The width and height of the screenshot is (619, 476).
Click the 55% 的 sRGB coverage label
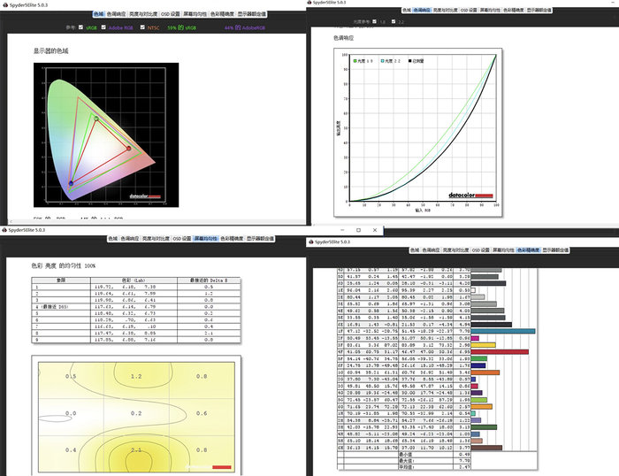point(181,27)
